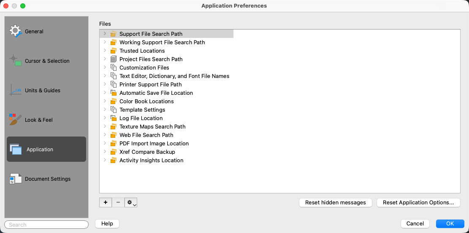Expand Support File Search Path node
Screen dimensions: 469x233
click(x=105, y=34)
